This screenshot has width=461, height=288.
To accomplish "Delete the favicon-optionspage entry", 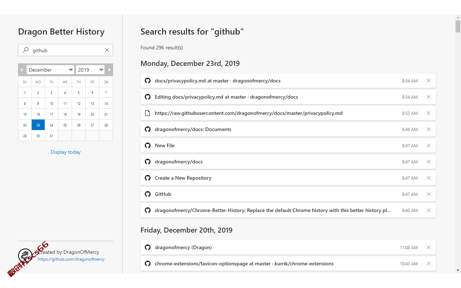I will click(429, 264).
